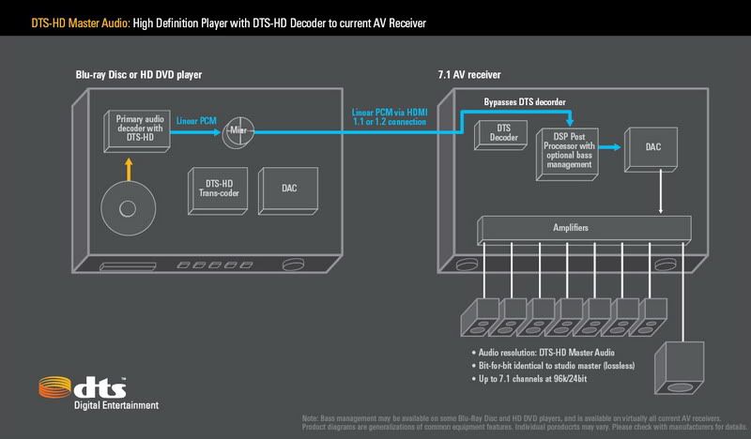Image resolution: width=751 pixels, height=439 pixels.
Task: Click 'Audio resolution: DTS-HD Master Audio' bullet
Action: click(544, 353)
